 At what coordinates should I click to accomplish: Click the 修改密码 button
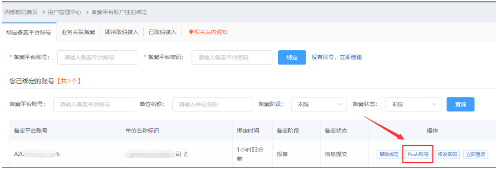[x=447, y=155]
